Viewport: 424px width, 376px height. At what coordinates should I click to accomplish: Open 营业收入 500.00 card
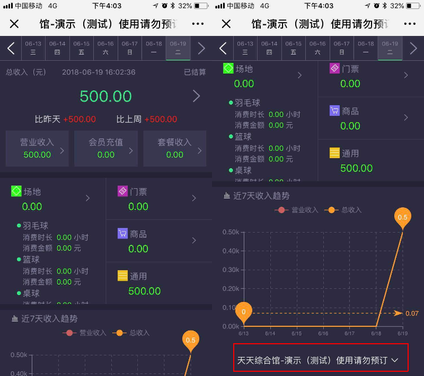click(37, 149)
